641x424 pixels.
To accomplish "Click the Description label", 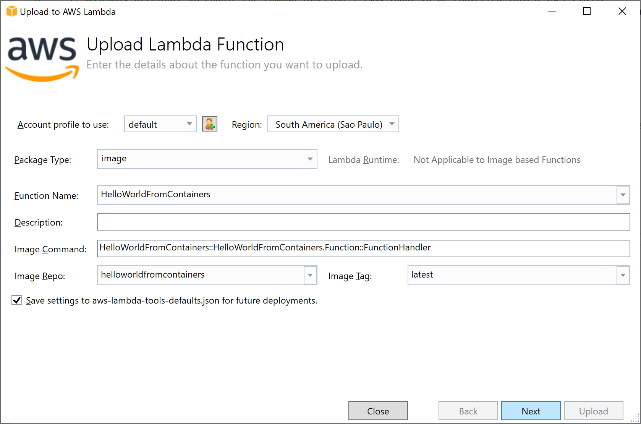I will 39,223.
